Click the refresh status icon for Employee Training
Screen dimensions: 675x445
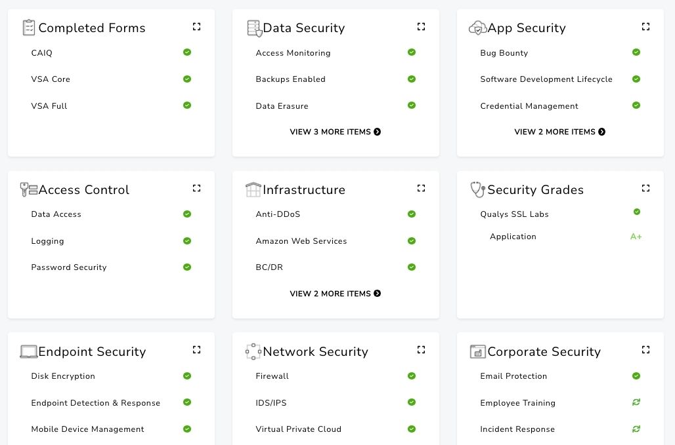click(x=636, y=402)
